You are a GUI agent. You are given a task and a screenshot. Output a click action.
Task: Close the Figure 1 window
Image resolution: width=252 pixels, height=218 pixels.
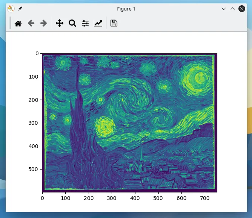tap(242, 9)
